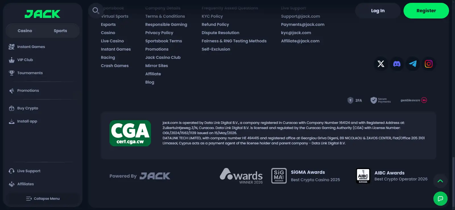Open the CGA cert.cga.cw certificate logo
The height and width of the screenshot is (210, 455).
(x=130, y=133)
